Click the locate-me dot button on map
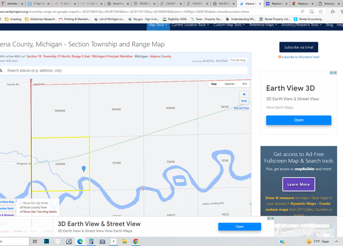The image size is (343, 246). click(x=244, y=94)
